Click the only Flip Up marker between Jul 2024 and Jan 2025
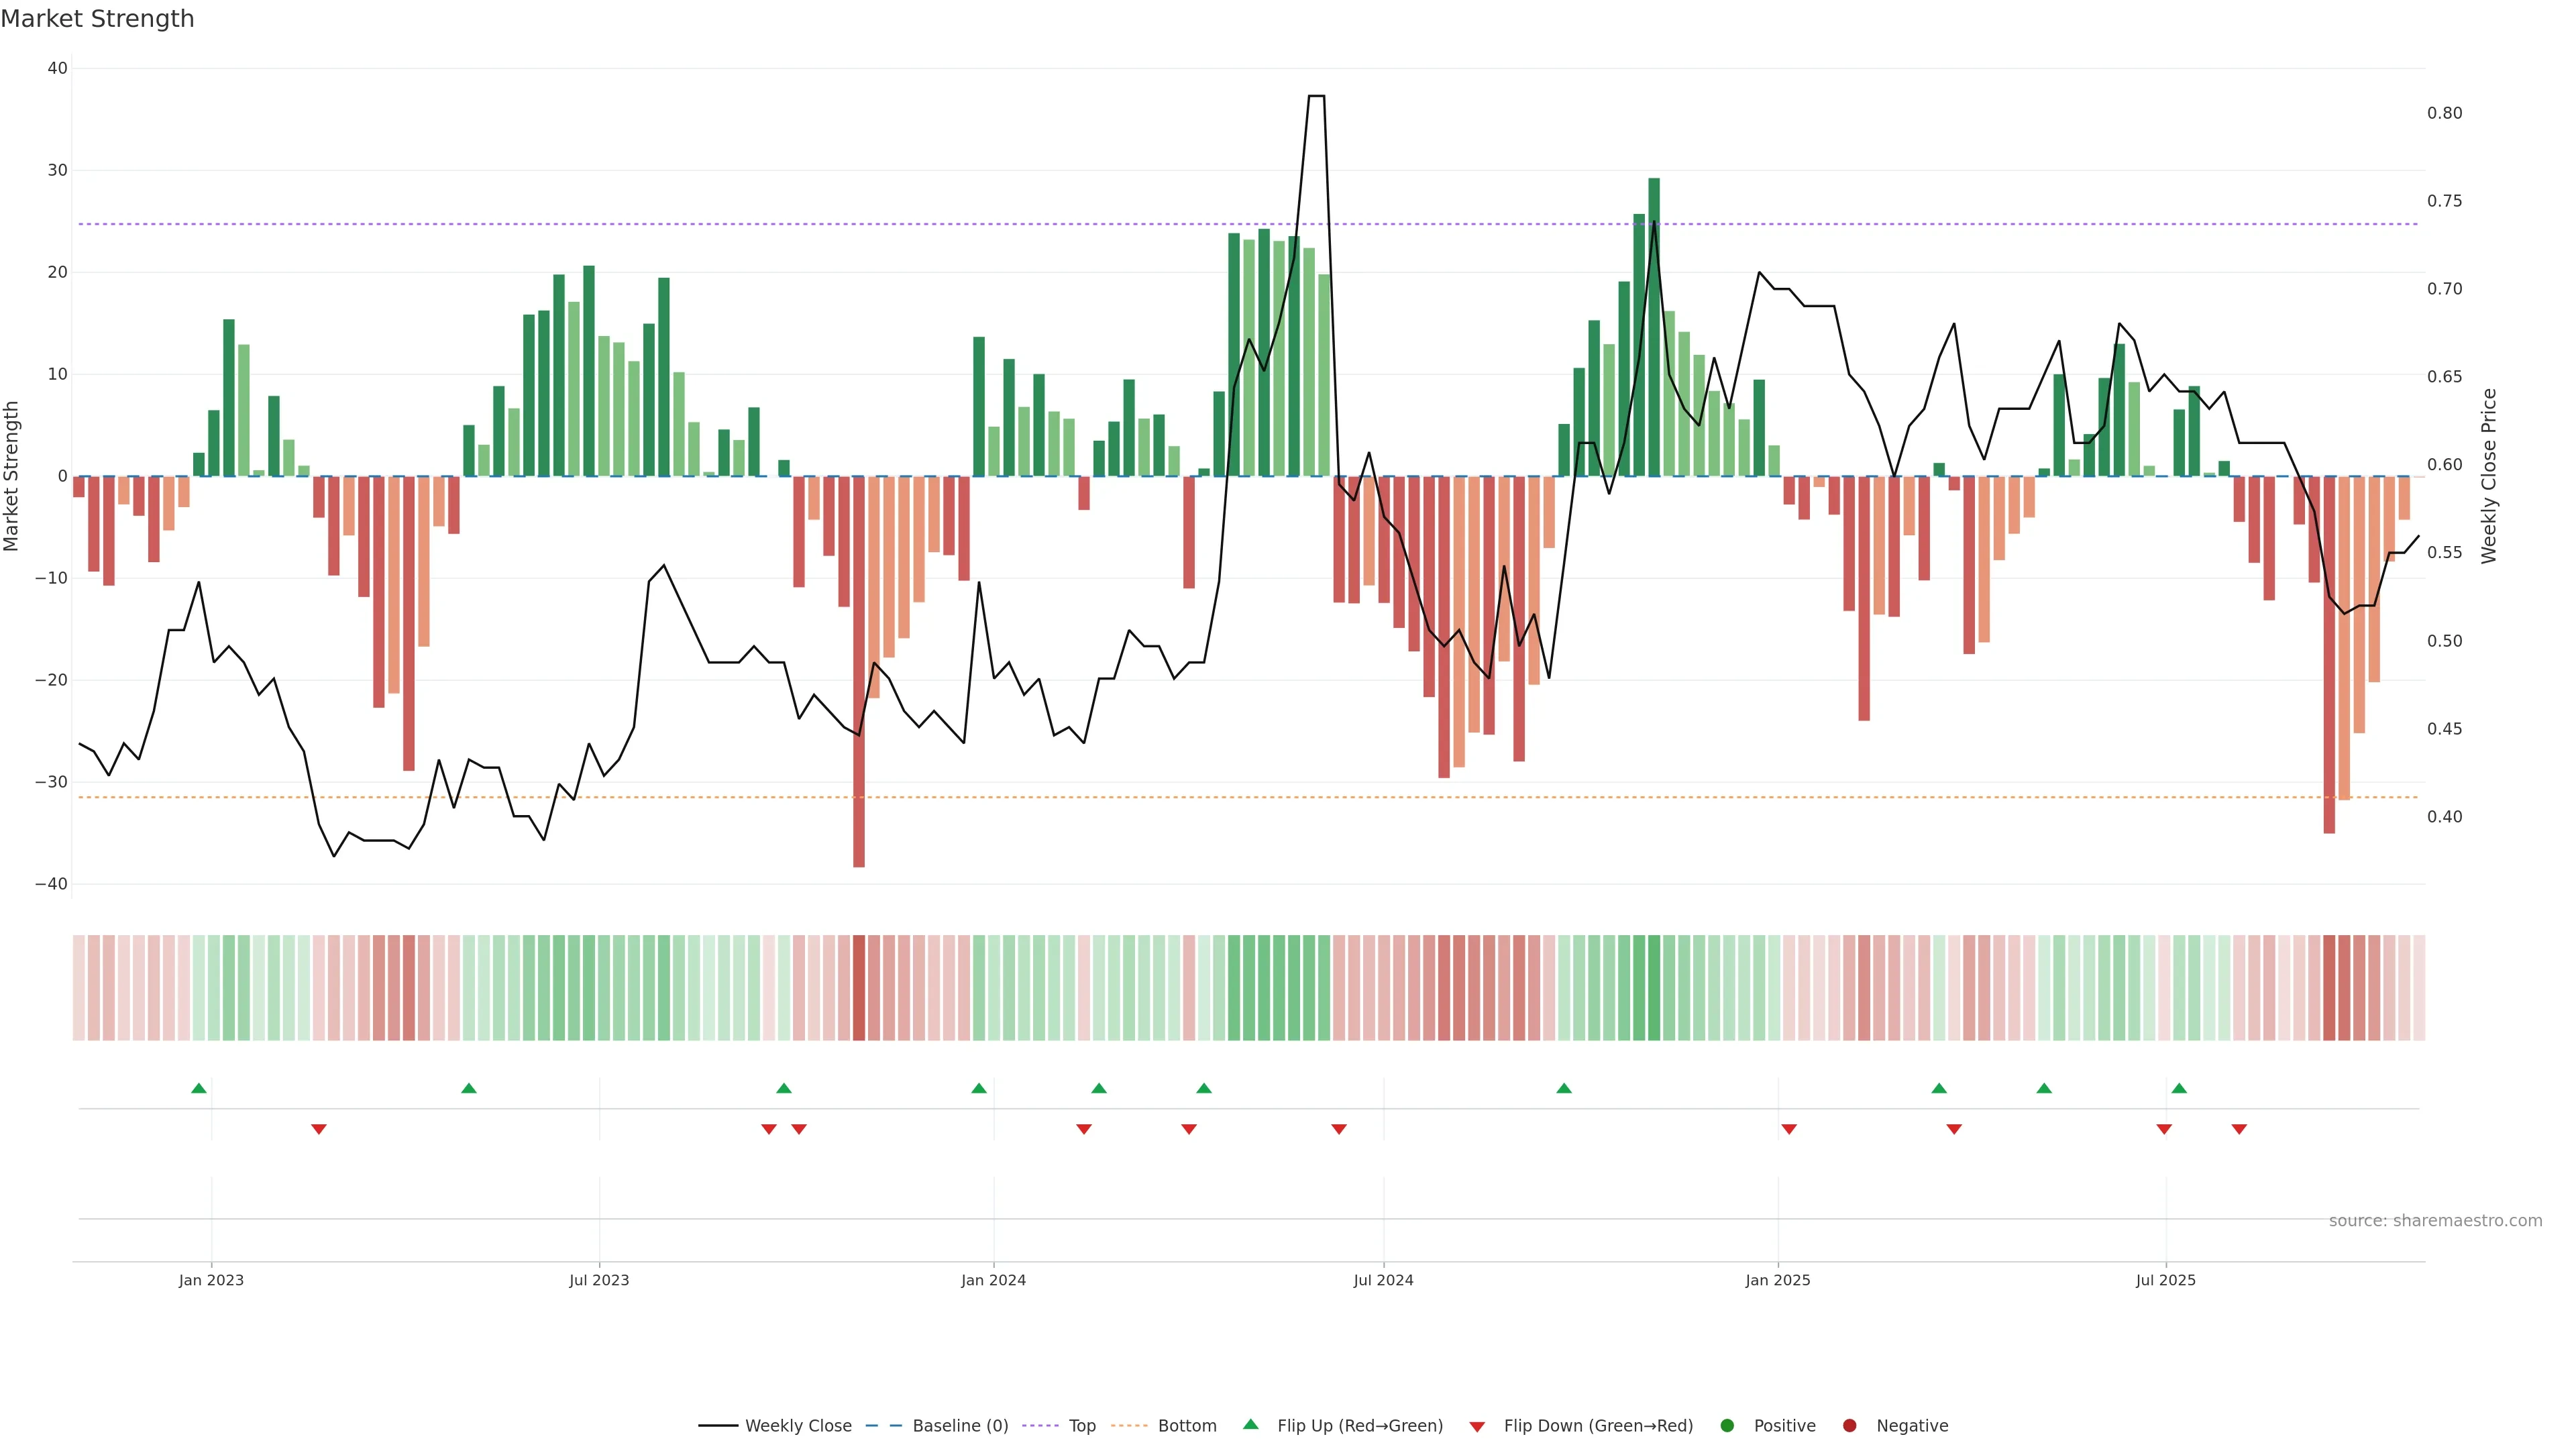 [x=1564, y=1088]
